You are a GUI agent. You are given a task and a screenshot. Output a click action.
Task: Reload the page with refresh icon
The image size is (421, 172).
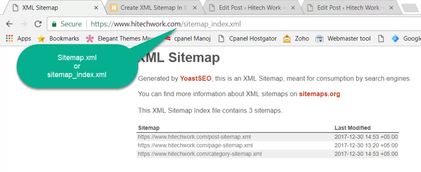point(38,24)
